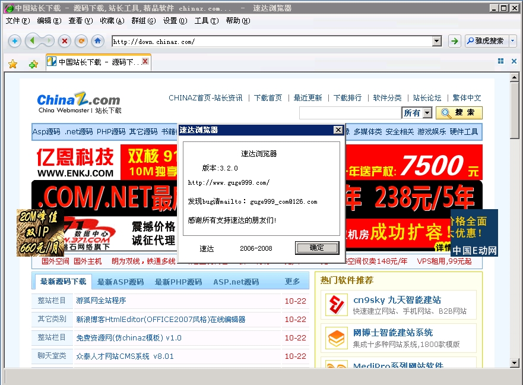Open the 收藏(A) menu
This screenshot has width=523, height=385.
[112, 21]
